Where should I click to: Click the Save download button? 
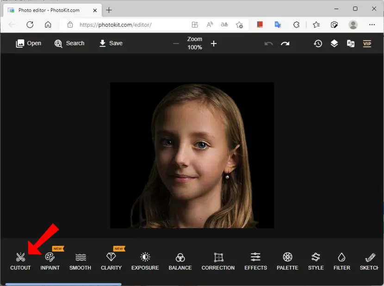tap(111, 44)
